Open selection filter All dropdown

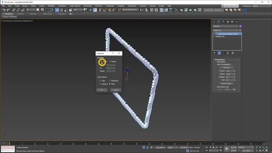pyautogui.click(x=31, y=10)
